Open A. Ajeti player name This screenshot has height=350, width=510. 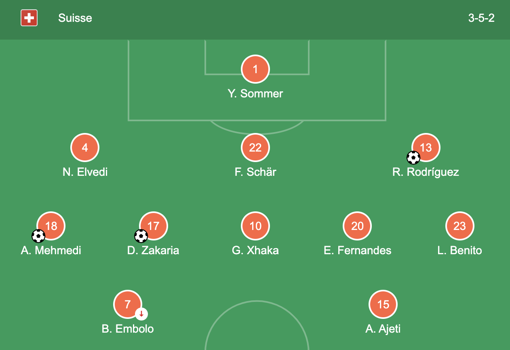(383, 329)
